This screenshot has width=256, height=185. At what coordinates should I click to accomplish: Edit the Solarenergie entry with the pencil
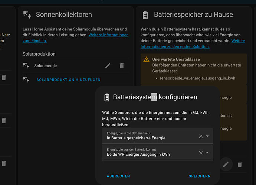108,66
